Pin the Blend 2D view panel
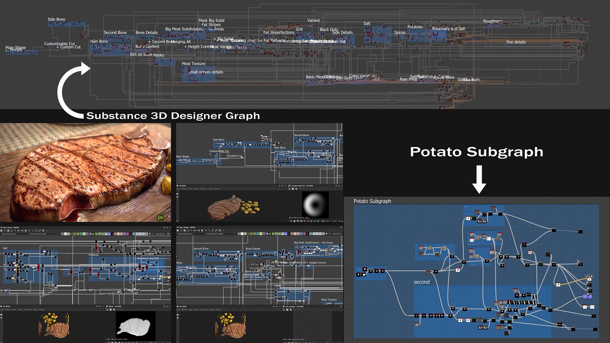 (164, 306)
